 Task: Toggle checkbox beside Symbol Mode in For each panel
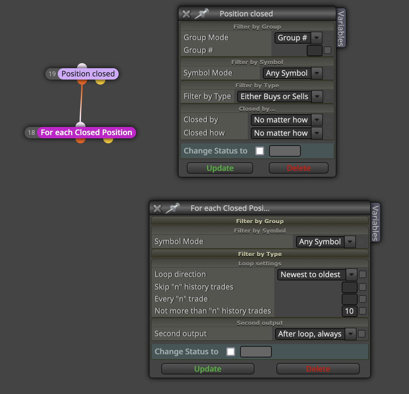[361, 242]
